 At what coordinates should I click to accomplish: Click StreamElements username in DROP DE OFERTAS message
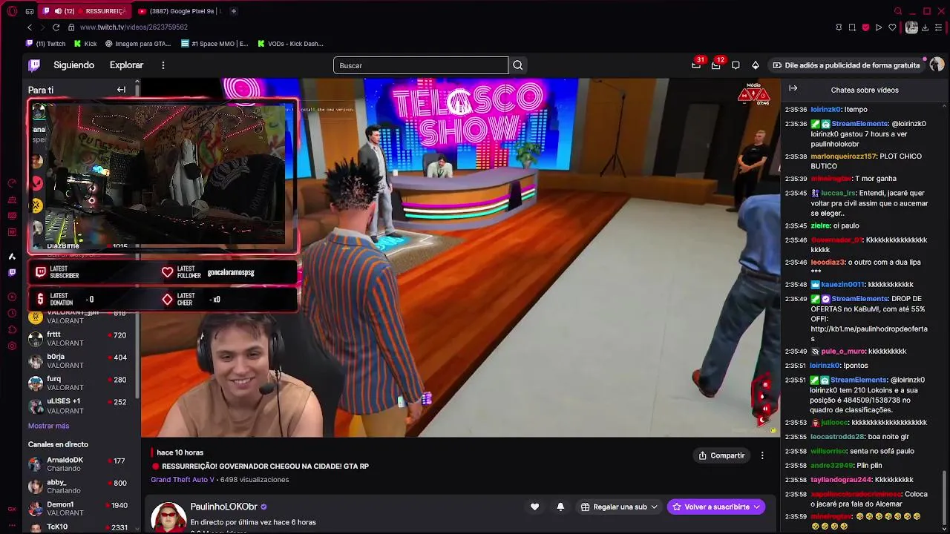[x=859, y=299]
